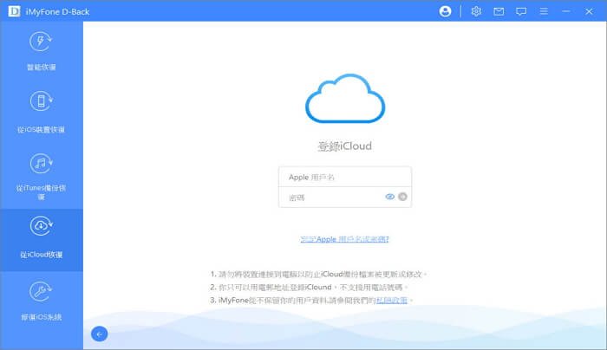The height and width of the screenshot is (350, 607).
Task: Select the Fix iOS System wrench icon
Action: tap(42, 290)
